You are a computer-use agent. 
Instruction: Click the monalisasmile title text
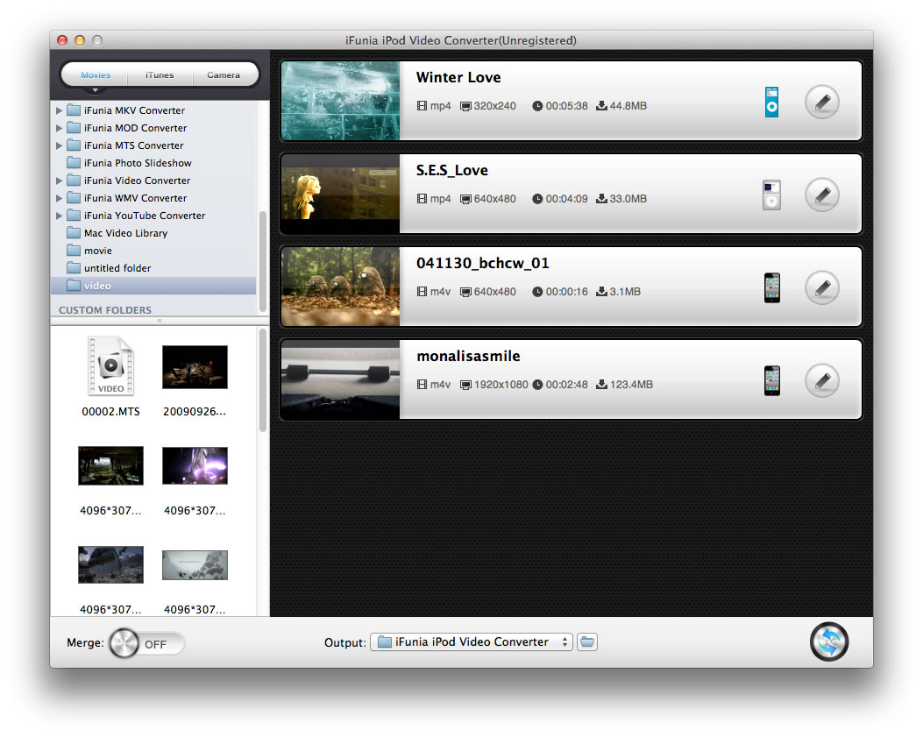coord(469,356)
